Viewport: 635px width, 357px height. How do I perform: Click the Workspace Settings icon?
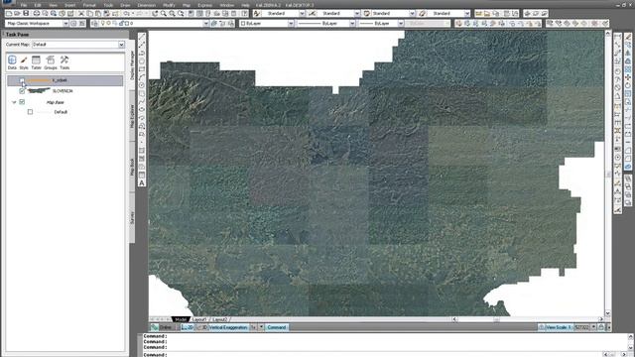[73, 24]
